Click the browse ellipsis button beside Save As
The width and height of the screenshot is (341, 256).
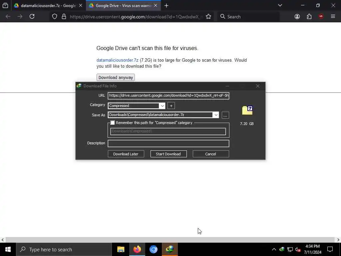[x=225, y=115]
